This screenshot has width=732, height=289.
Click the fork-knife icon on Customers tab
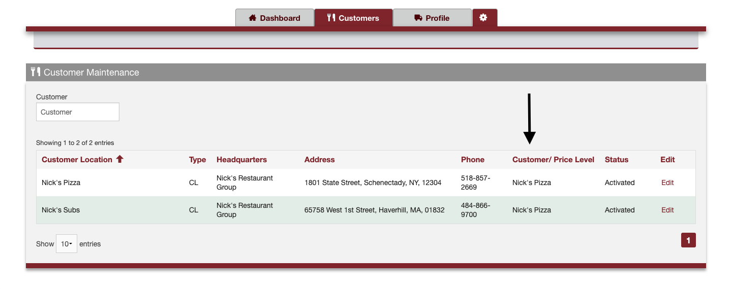(331, 18)
